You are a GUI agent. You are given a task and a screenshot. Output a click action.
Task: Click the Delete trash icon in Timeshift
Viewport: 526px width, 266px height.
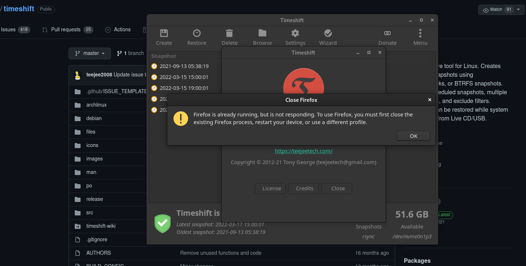click(x=229, y=33)
